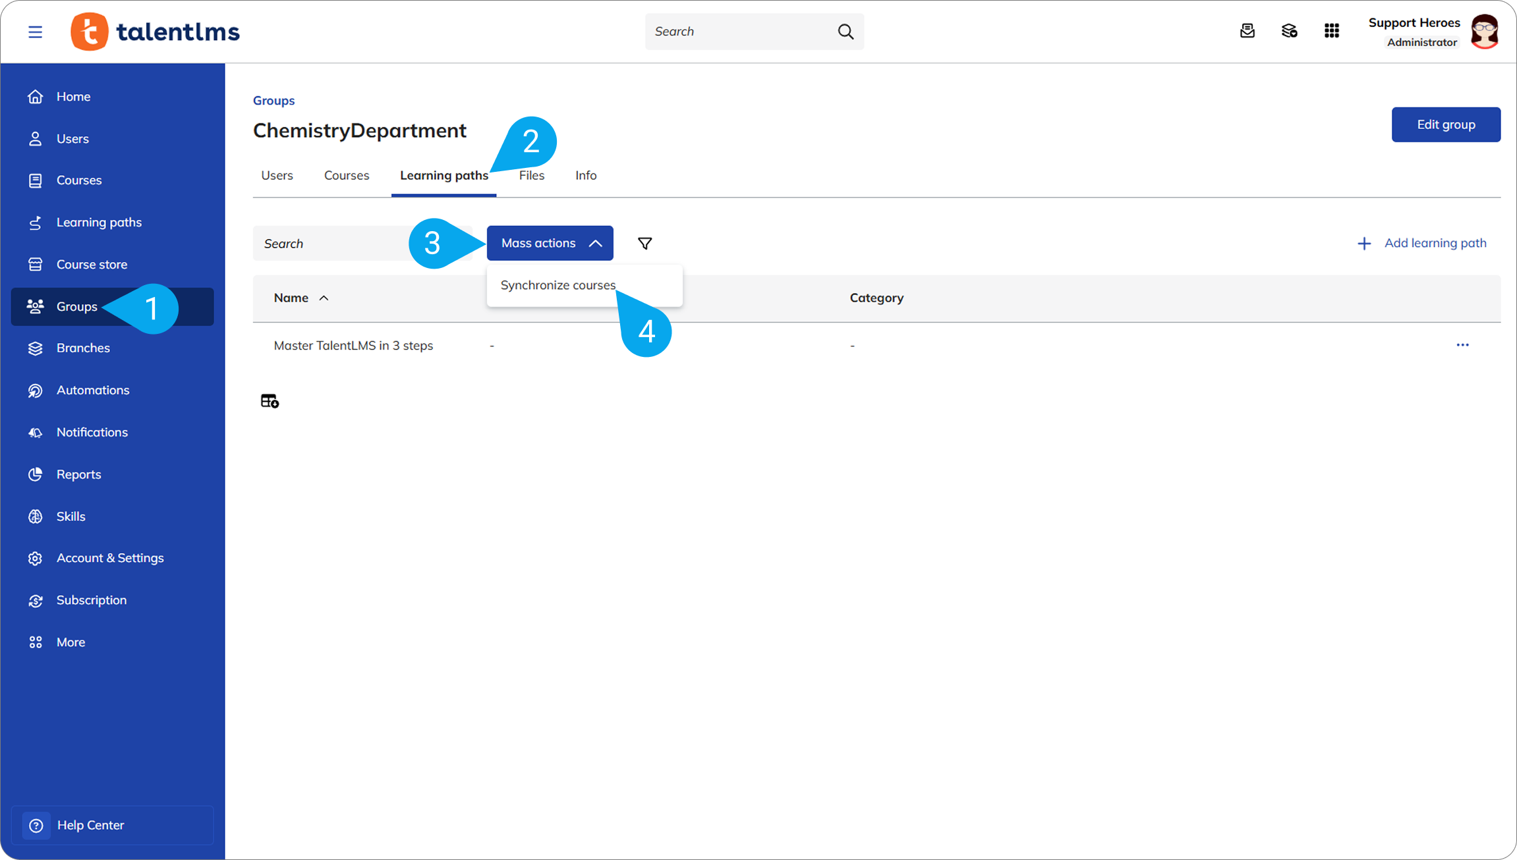
Task: Click the magnifier search icon in header
Action: coord(845,32)
